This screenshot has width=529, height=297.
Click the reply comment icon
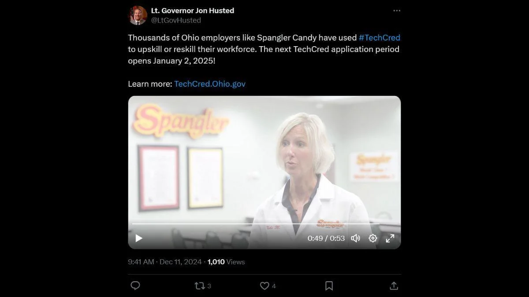point(135,286)
